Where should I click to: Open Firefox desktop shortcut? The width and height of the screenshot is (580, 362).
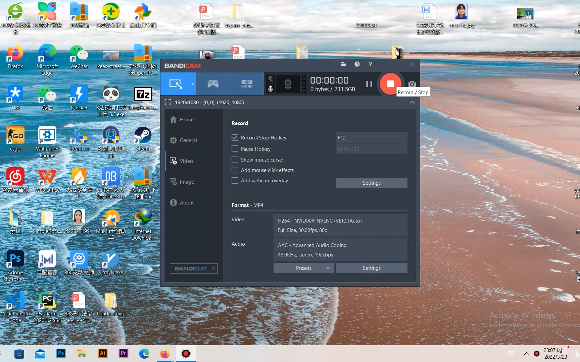point(15,57)
